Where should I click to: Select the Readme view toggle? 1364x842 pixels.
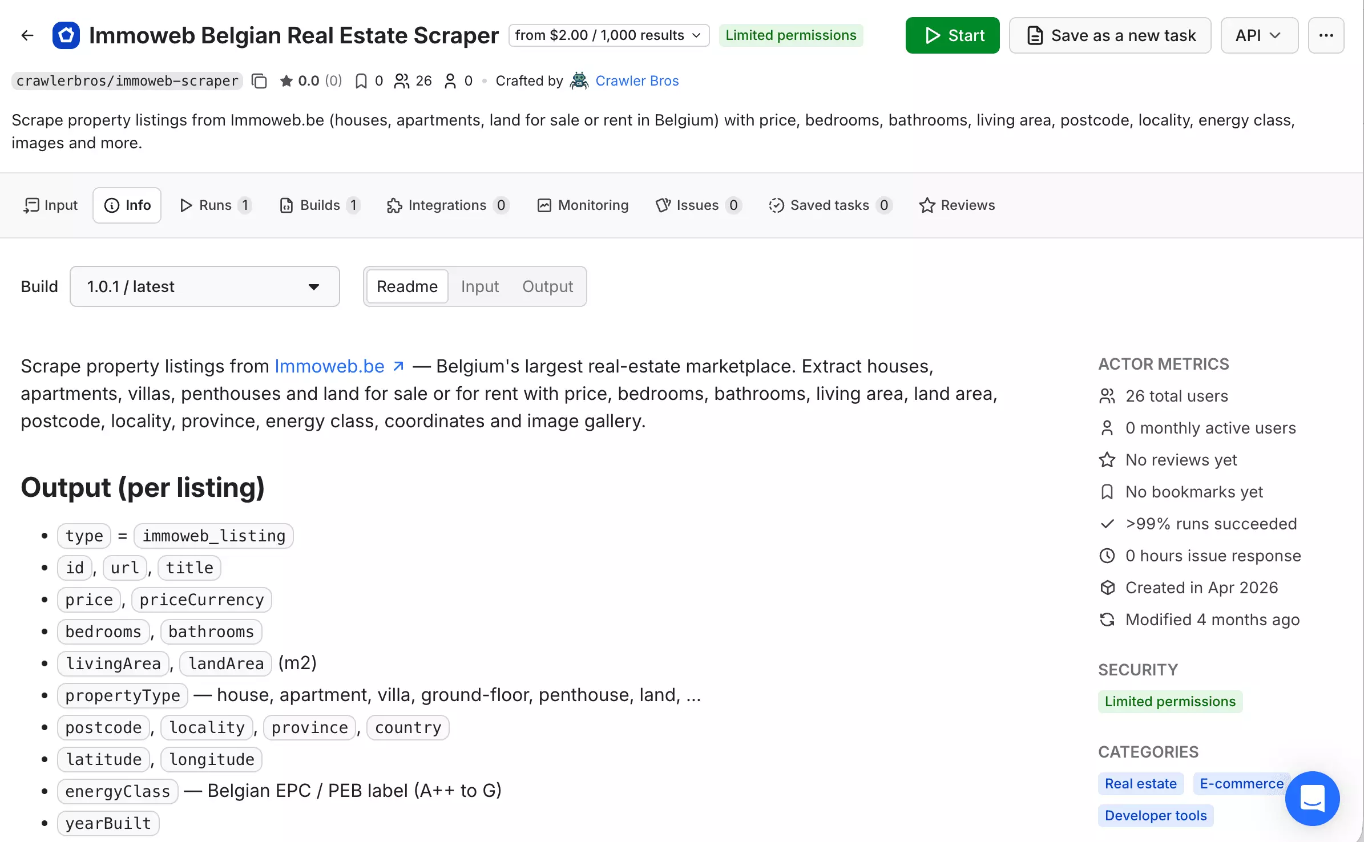tap(407, 286)
